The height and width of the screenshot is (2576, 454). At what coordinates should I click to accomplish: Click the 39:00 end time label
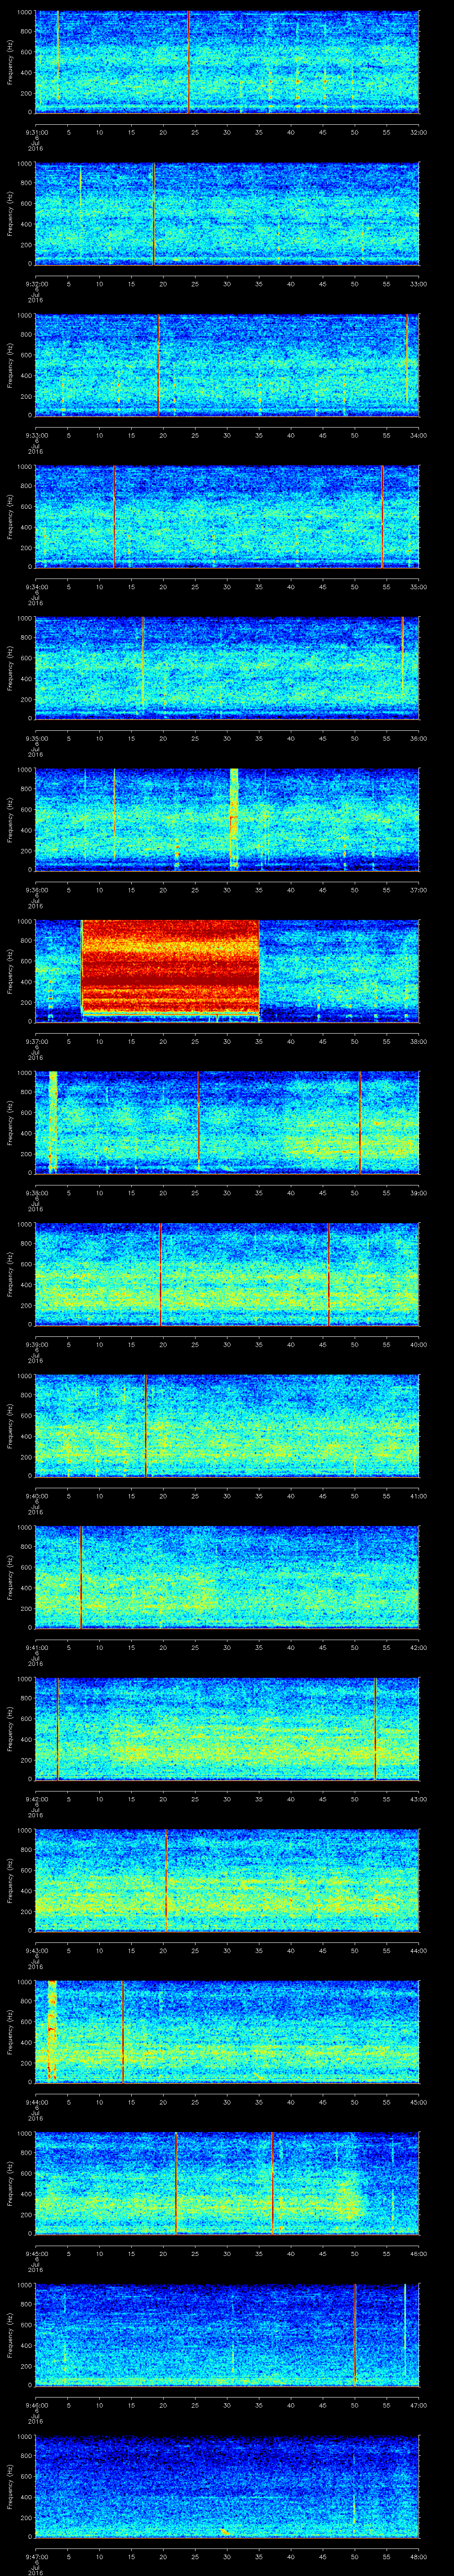click(x=418, y=1193)
